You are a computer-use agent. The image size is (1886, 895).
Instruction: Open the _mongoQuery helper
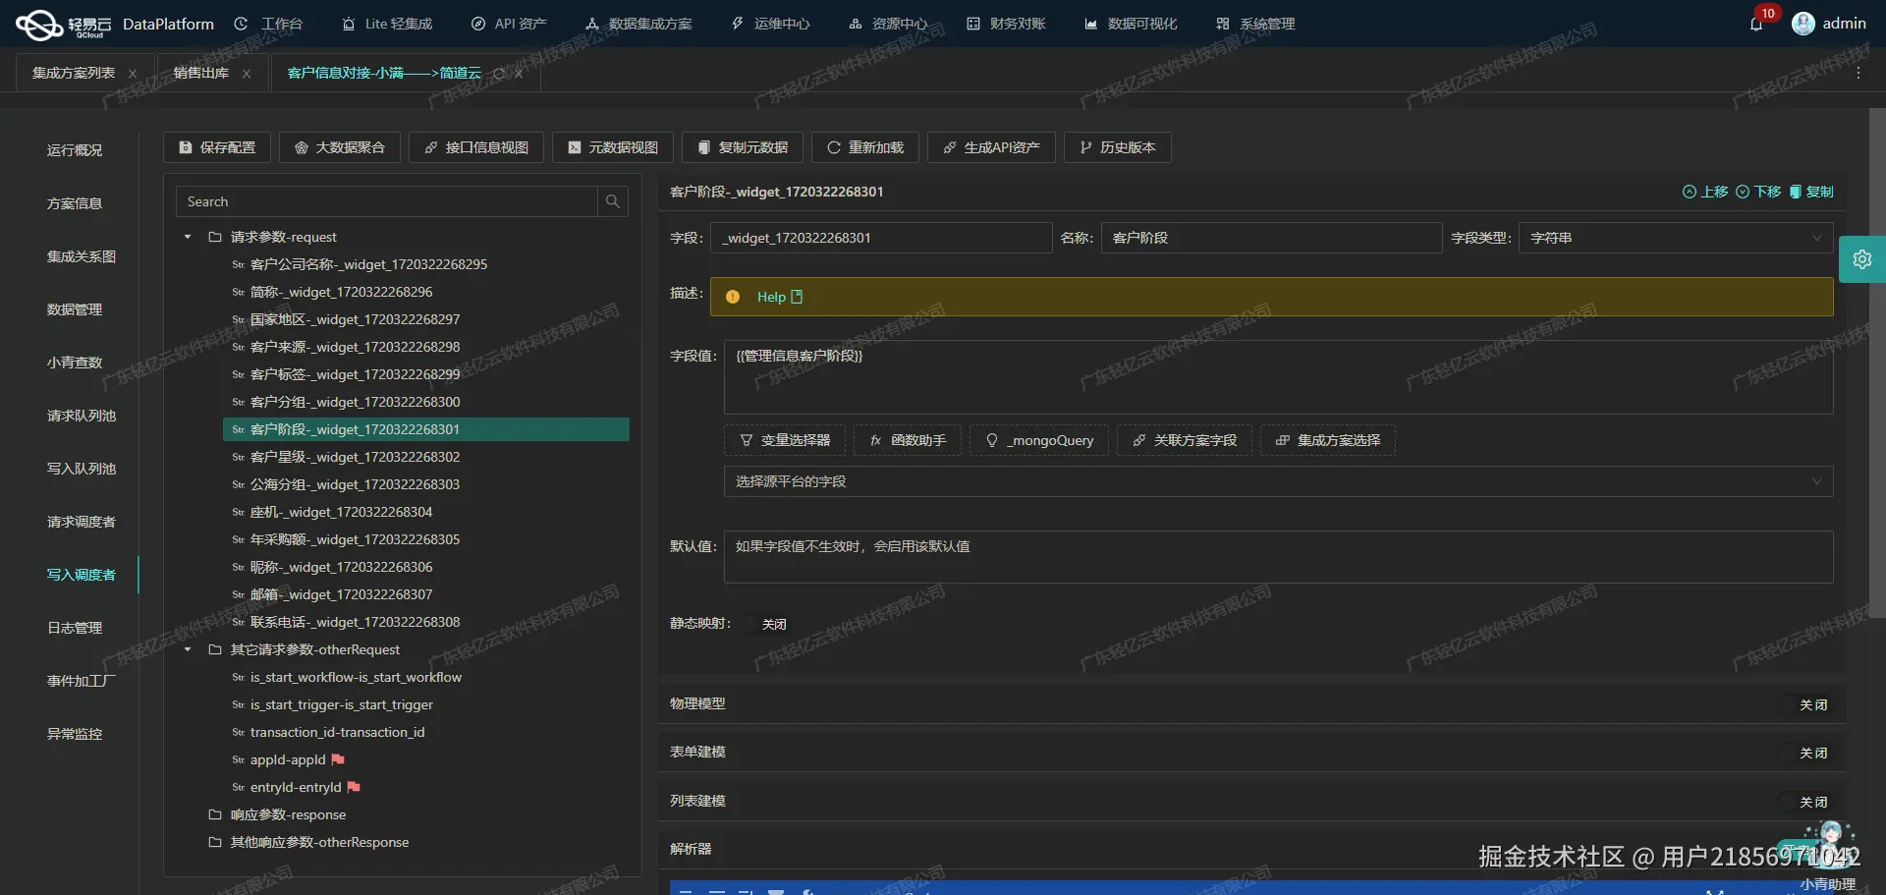[x=1038, y=440]
